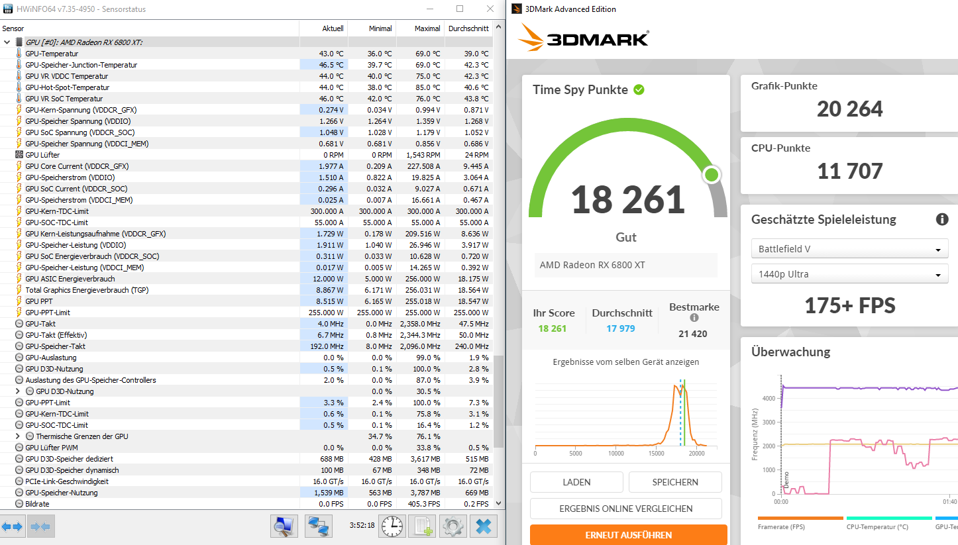This screenshot has height=545, width=958.
Task: Click the 175+ FPS estimate text
Action: click(850, 305)
